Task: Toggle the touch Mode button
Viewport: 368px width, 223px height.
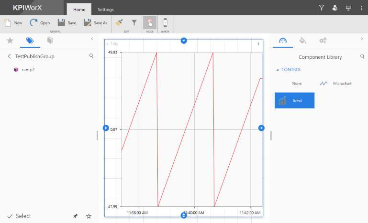Action: point(150,22)
